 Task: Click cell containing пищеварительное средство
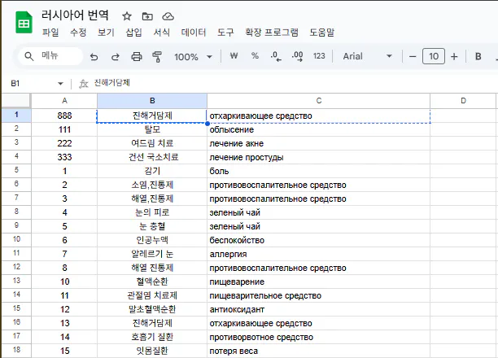coord(318,295)
